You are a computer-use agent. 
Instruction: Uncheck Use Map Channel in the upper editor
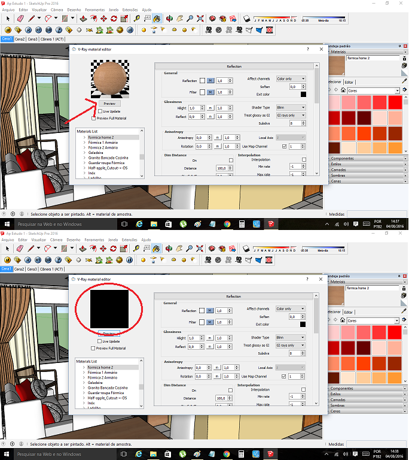[x=284, y=146]
